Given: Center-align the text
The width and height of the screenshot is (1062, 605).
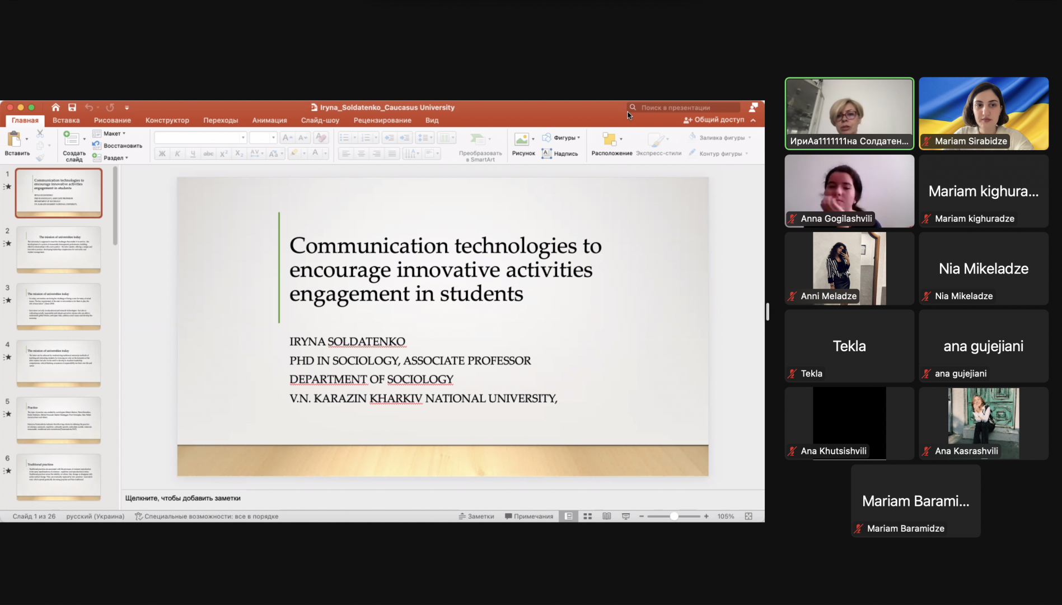Looking at the screenshot, I should coord(361,153).
